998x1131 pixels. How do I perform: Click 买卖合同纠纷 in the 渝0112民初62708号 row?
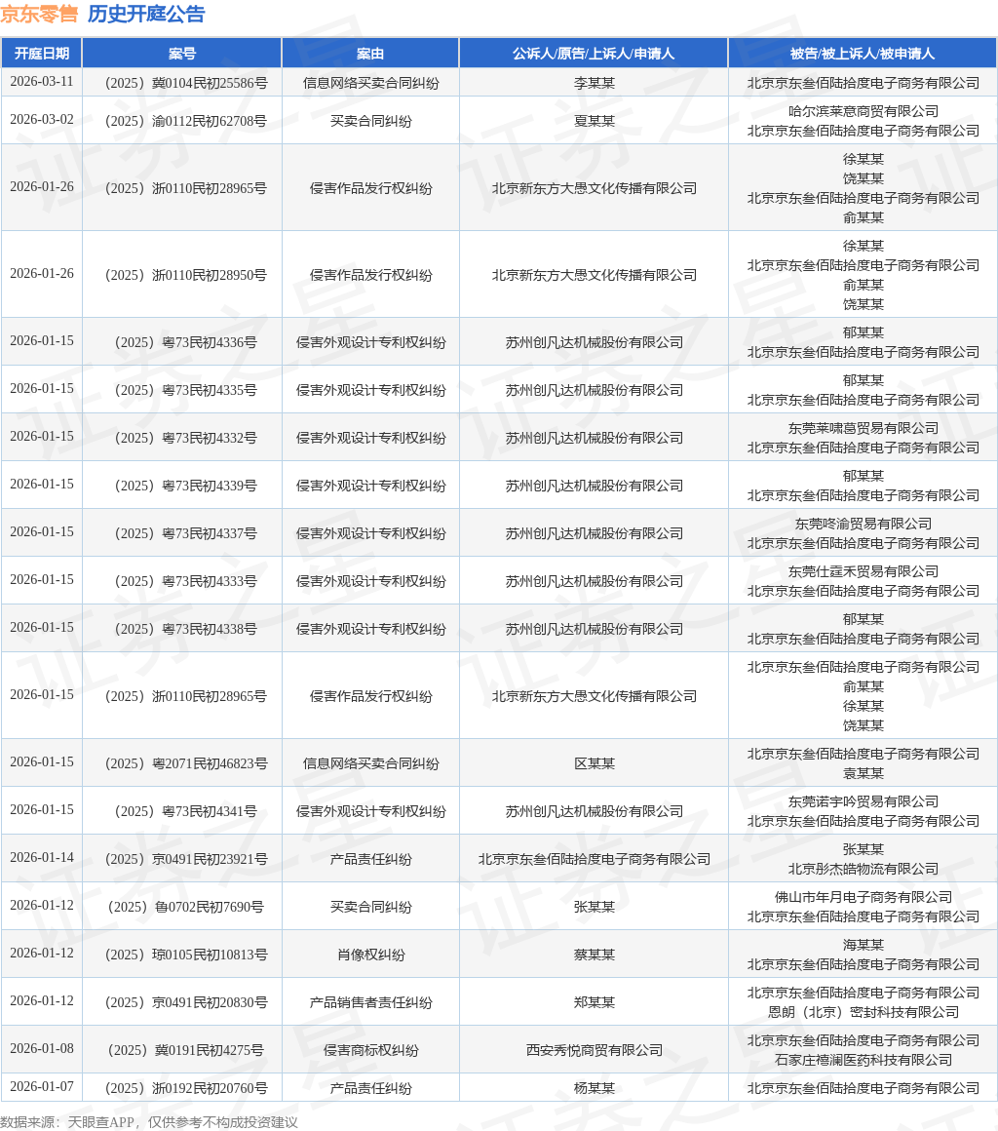370,121
